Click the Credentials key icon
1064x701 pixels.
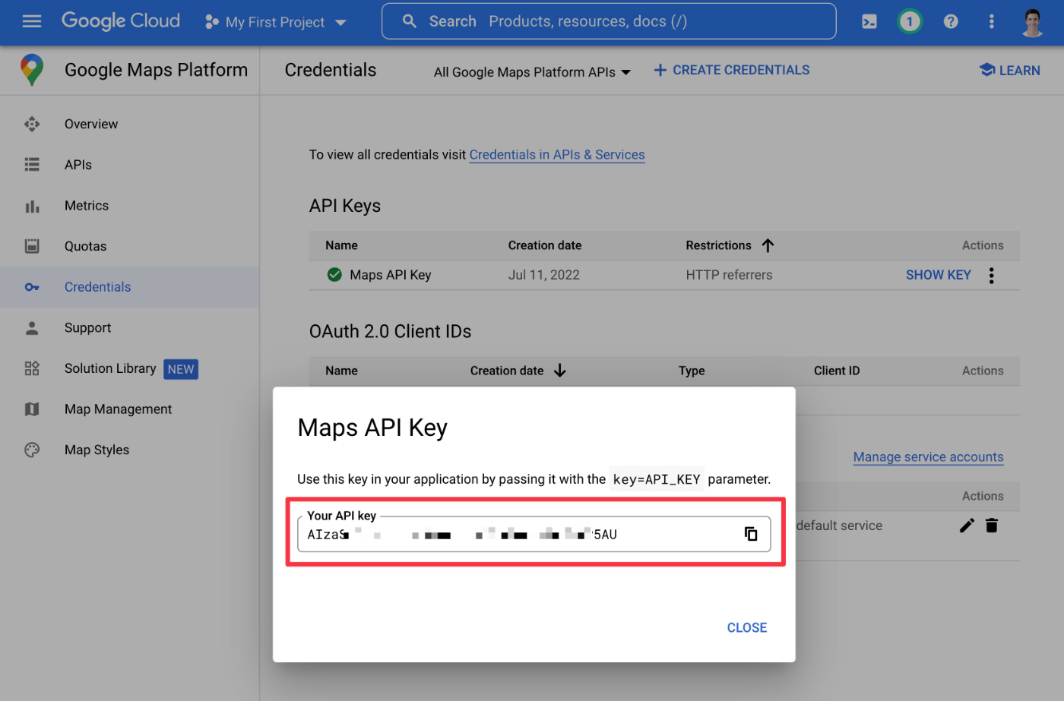pos(32,287)
